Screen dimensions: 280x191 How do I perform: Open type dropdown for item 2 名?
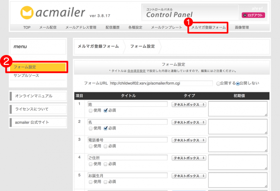coord(189,122)
